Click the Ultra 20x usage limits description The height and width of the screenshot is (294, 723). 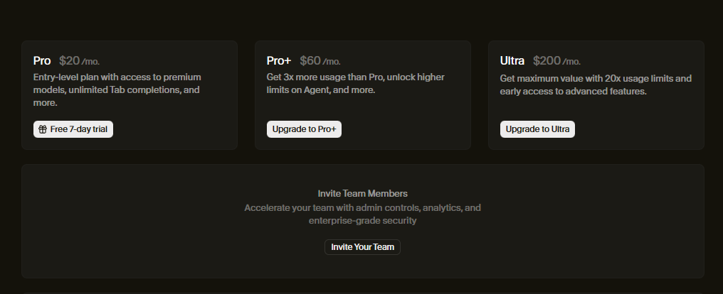pyautogui.click(x=595, y=85)
